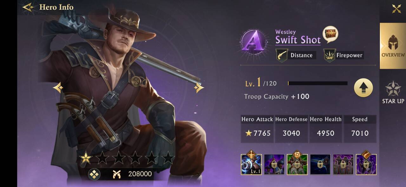Show previous hero with left gold arrow

[x=58, y=88]
